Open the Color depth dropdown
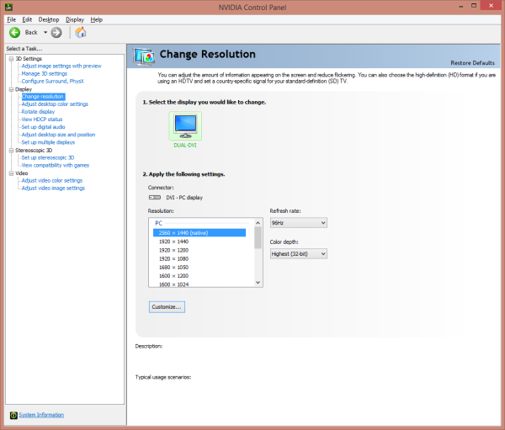Image resolution: width=505 pixels, height=430 pixels. click(299, 254)
